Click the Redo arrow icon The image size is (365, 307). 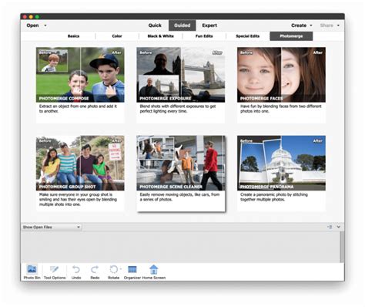tap(95, 269)
